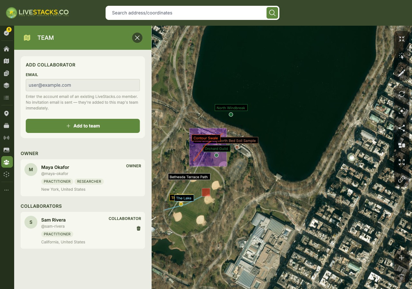Image resolution: width=412 pixels, height=289 pixels.
Task: Show more sidebar options (three dots)
Action: (x=6, y=190)
